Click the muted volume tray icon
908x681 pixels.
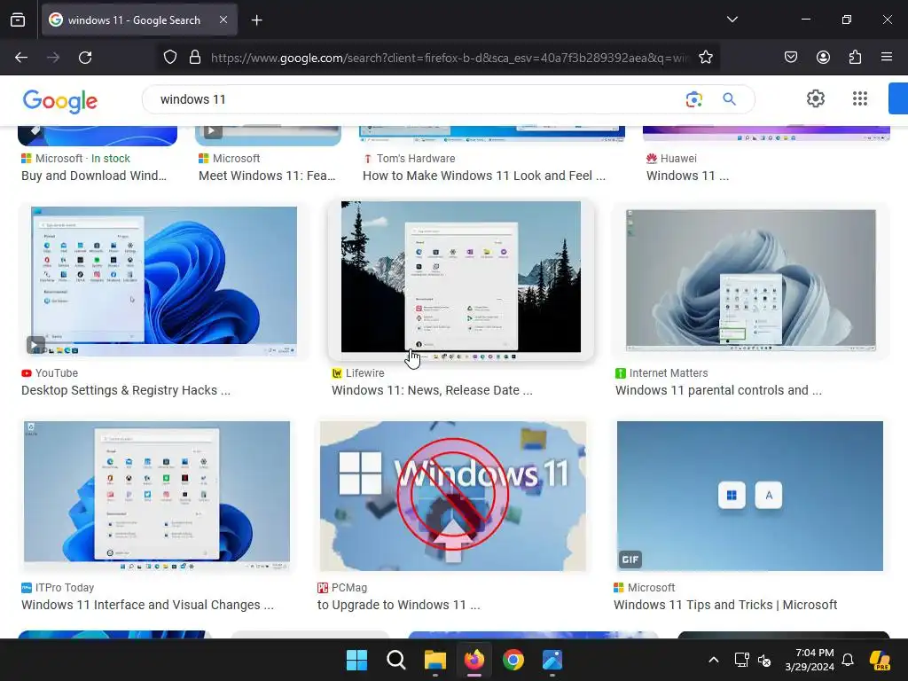(763, 660)
